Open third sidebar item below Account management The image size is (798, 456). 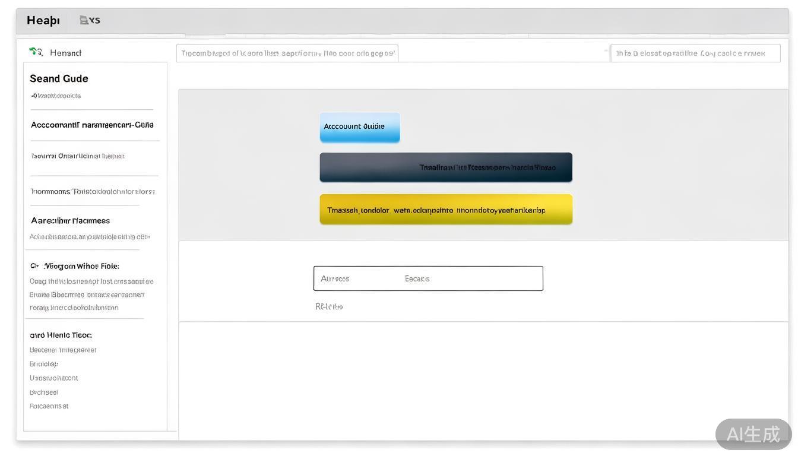click(x=78, y=156)
